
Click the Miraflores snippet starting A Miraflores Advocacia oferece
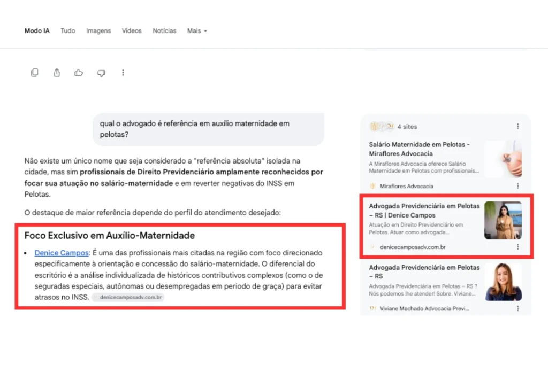click(424, 167)
